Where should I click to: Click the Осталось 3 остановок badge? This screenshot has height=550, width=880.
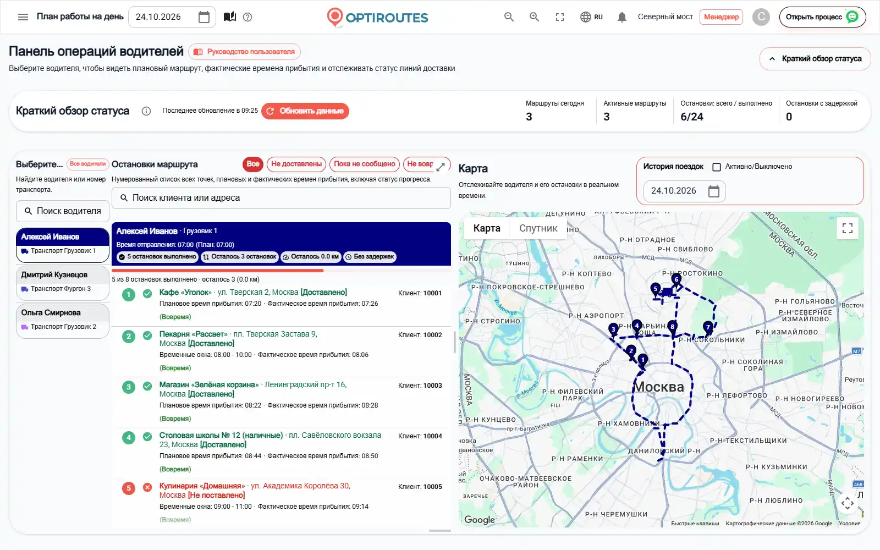[239, 257]
